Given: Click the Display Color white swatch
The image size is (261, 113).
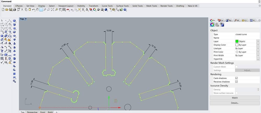Looking at the screenshot, I should coord(237,45).
